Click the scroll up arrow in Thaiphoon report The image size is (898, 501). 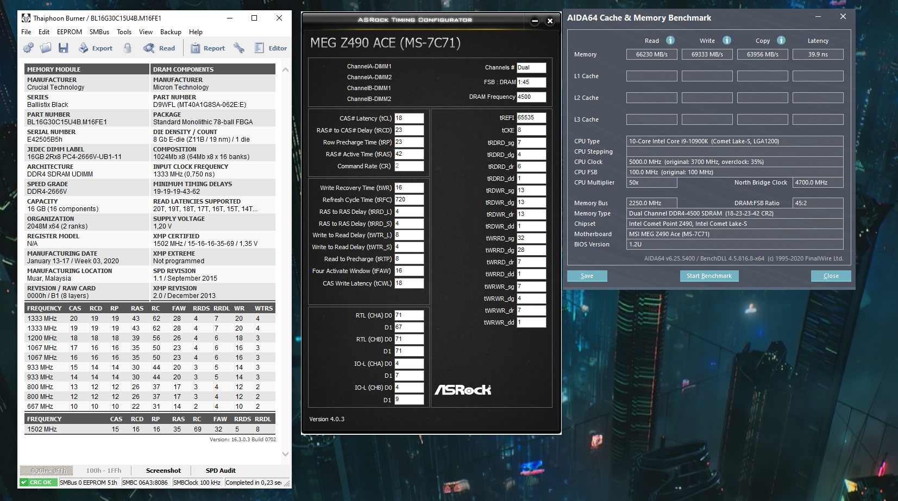pos(285,70)
